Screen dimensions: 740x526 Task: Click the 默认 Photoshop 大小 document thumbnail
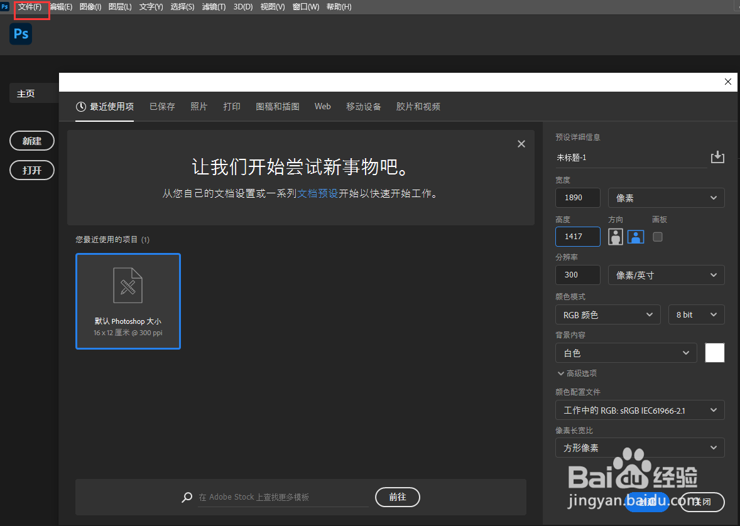point(128,301)
